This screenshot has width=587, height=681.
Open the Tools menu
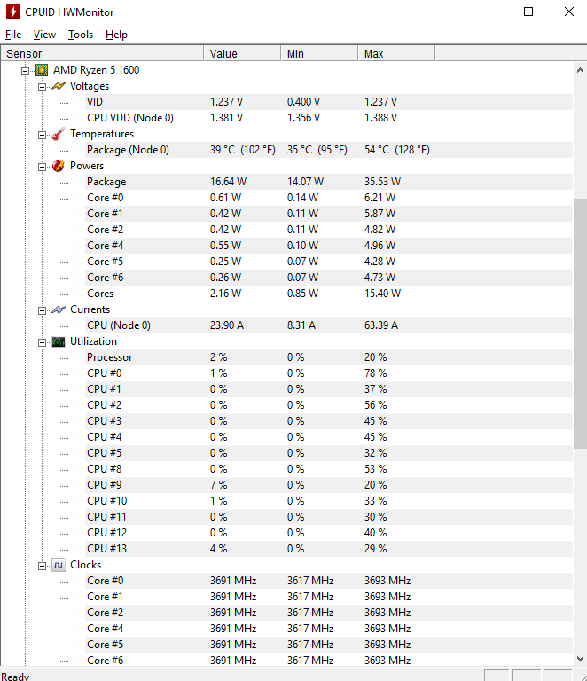click(81, 35)
